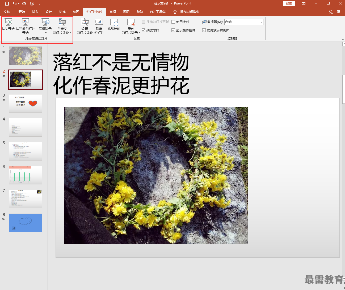Screen dimensions: 345x290
Task: Switch to the 动画 (Animations) tab
Action: [76, 12]
